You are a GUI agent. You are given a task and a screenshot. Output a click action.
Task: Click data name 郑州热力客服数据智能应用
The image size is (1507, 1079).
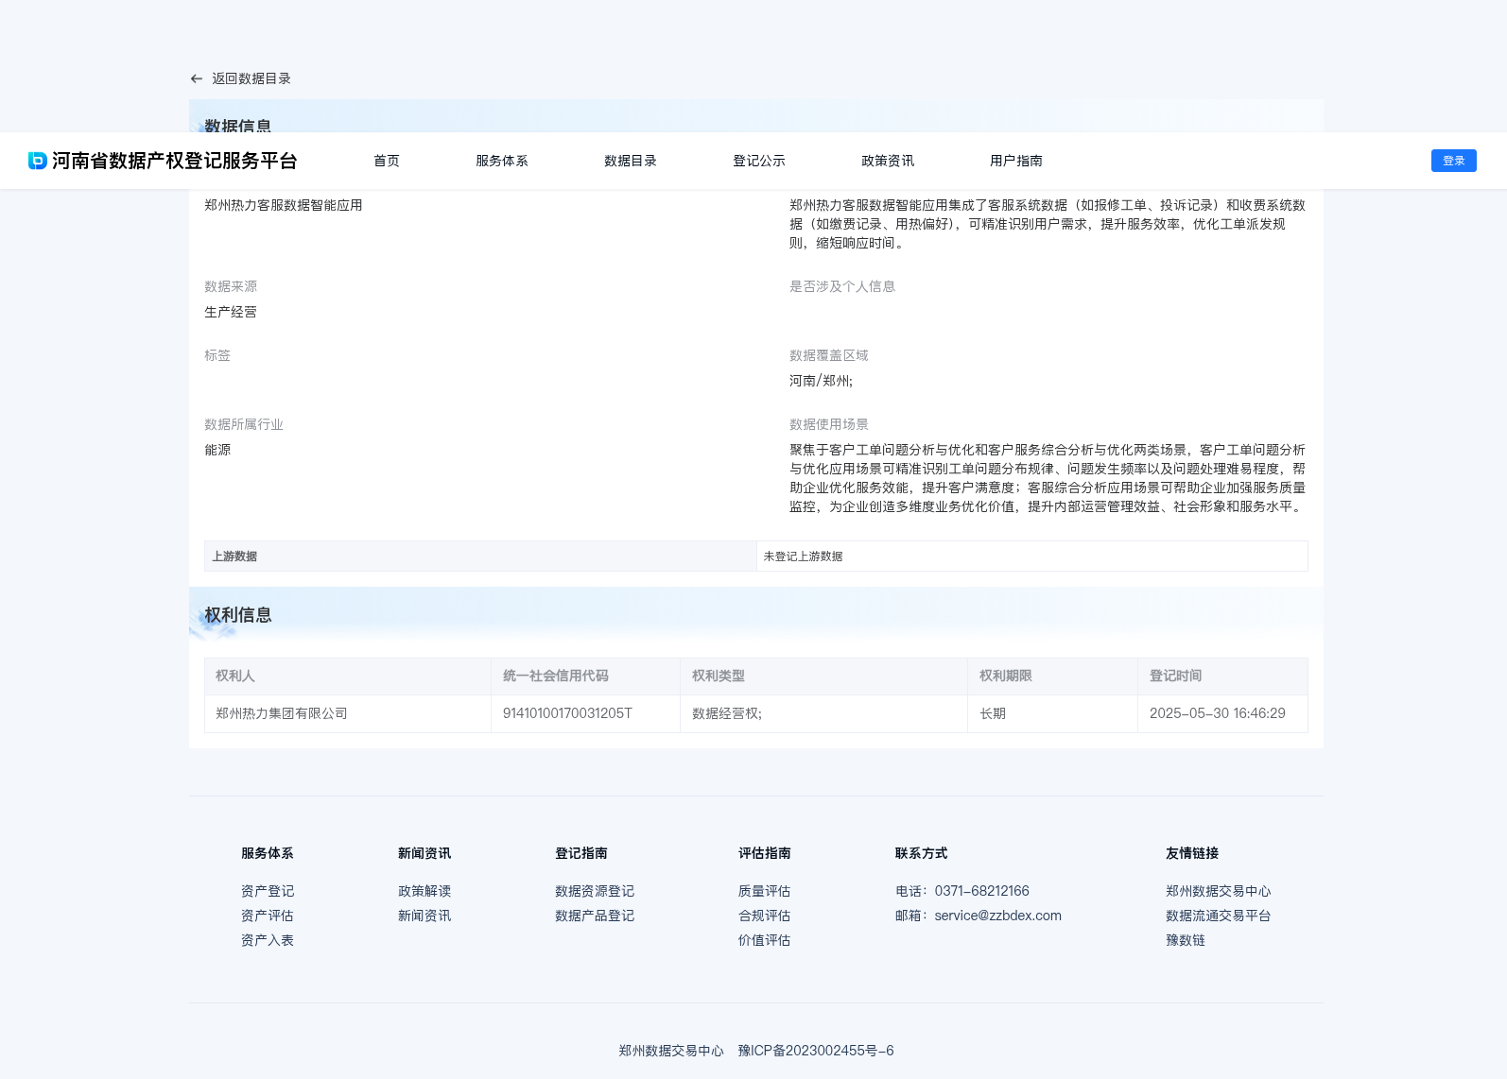pos(284,205)
